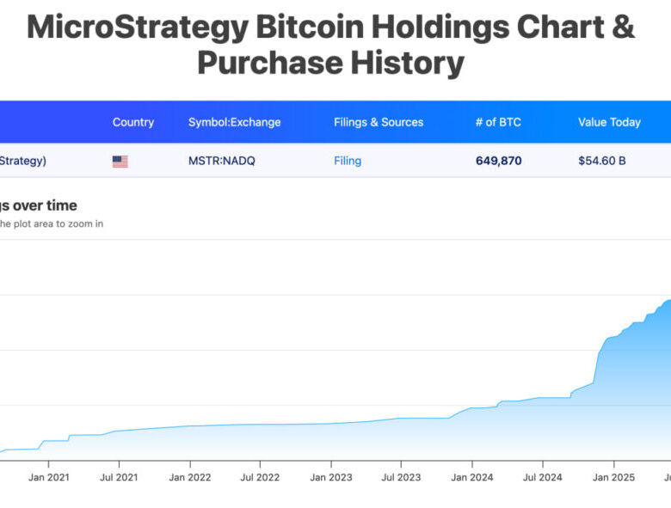Click the Jan 2023 axis label
671x508 pixels.
[330, 477]
